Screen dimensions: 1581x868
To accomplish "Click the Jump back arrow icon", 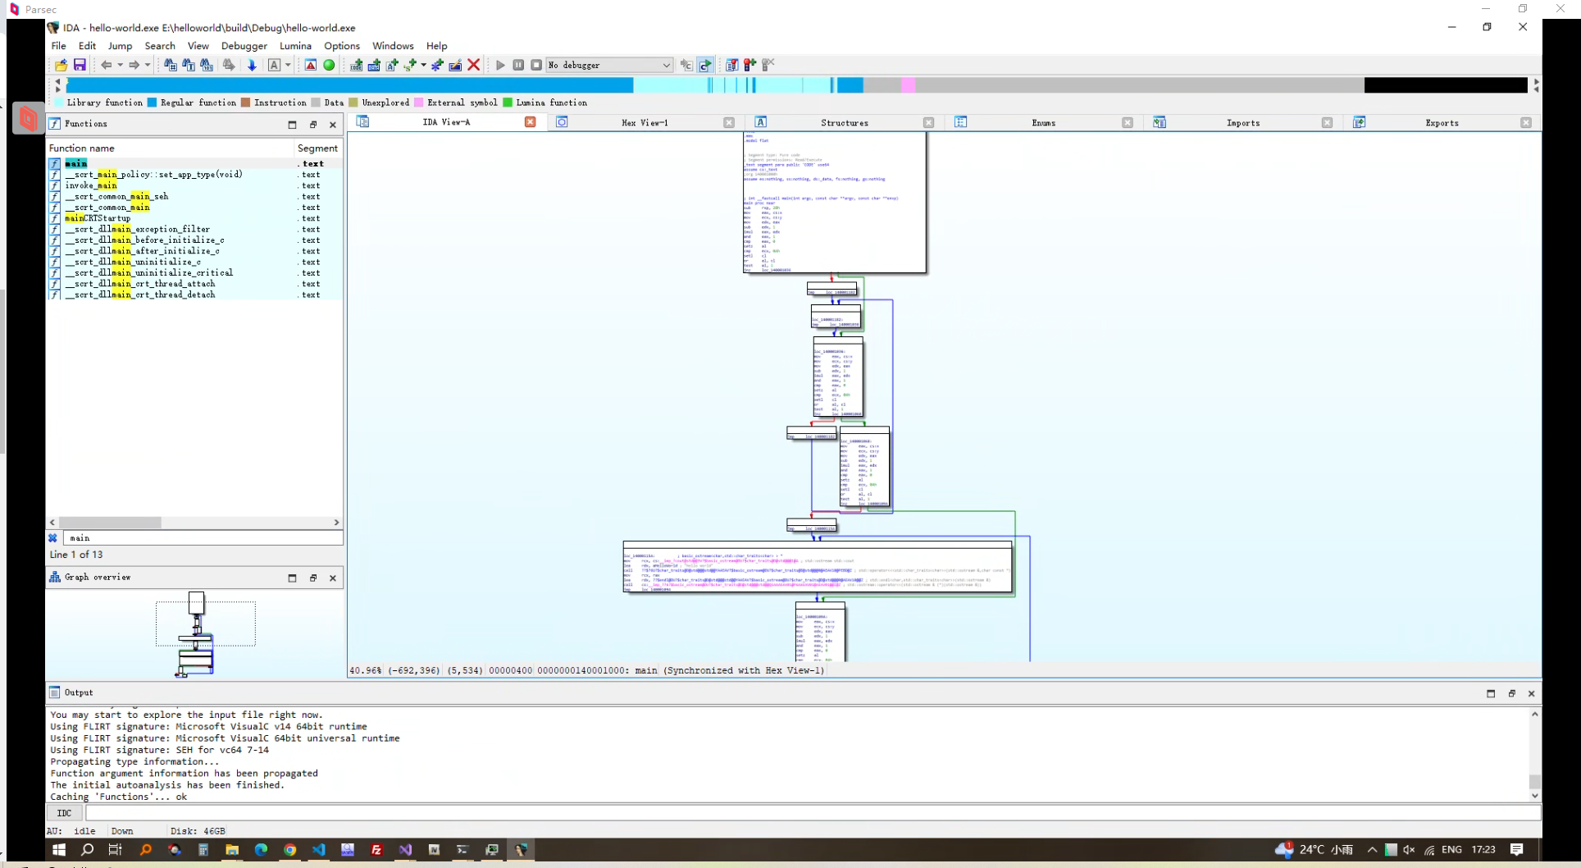I will 106,65.
